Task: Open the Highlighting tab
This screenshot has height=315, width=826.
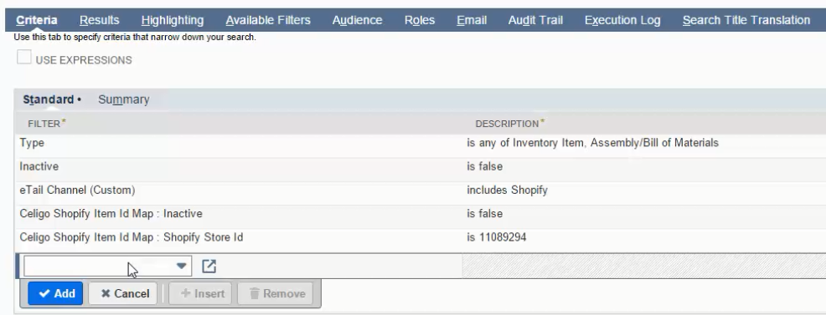Action: 173,20
